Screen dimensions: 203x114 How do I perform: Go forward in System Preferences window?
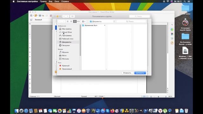pyautogui.click(x=68, y=16)
